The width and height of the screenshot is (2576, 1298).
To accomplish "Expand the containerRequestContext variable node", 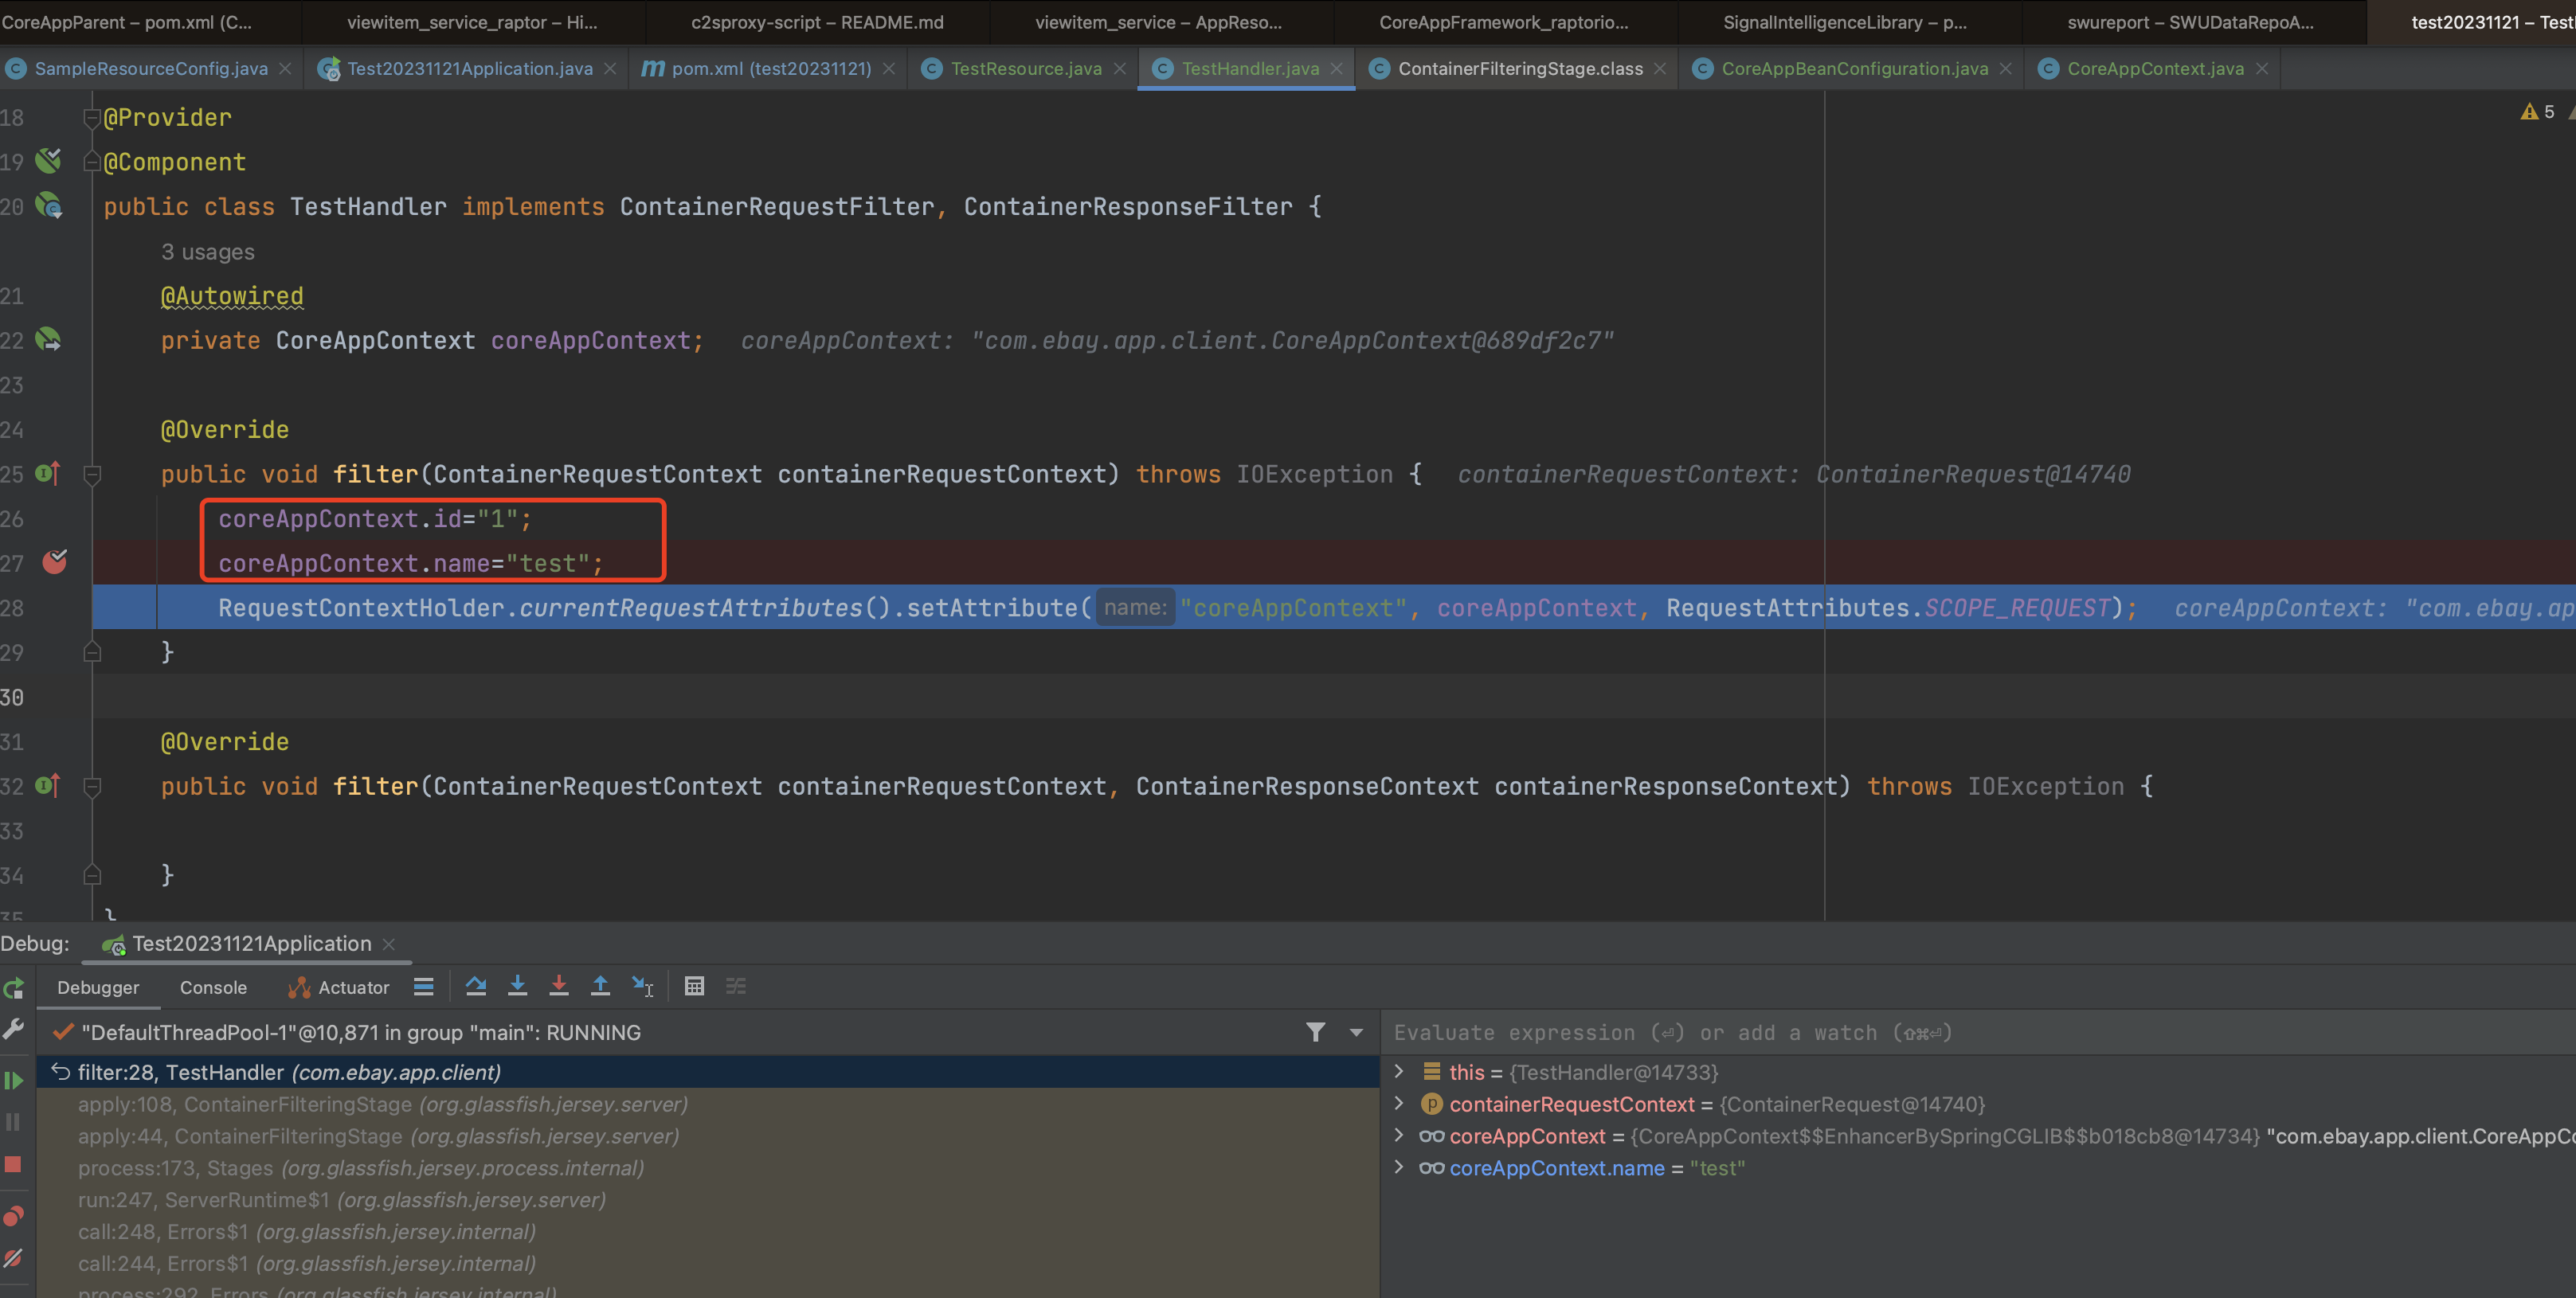I will [x=1399, y=1103].
